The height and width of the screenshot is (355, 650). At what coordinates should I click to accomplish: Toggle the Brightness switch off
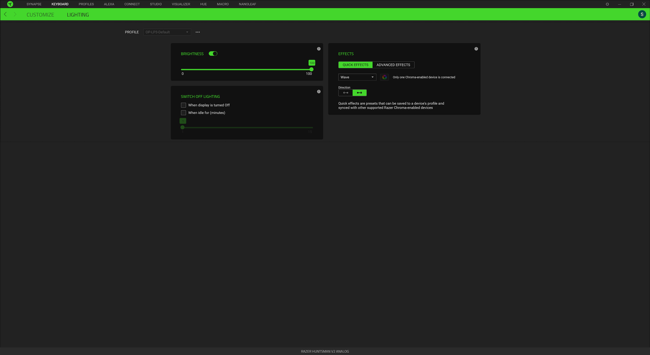(213, 54)
